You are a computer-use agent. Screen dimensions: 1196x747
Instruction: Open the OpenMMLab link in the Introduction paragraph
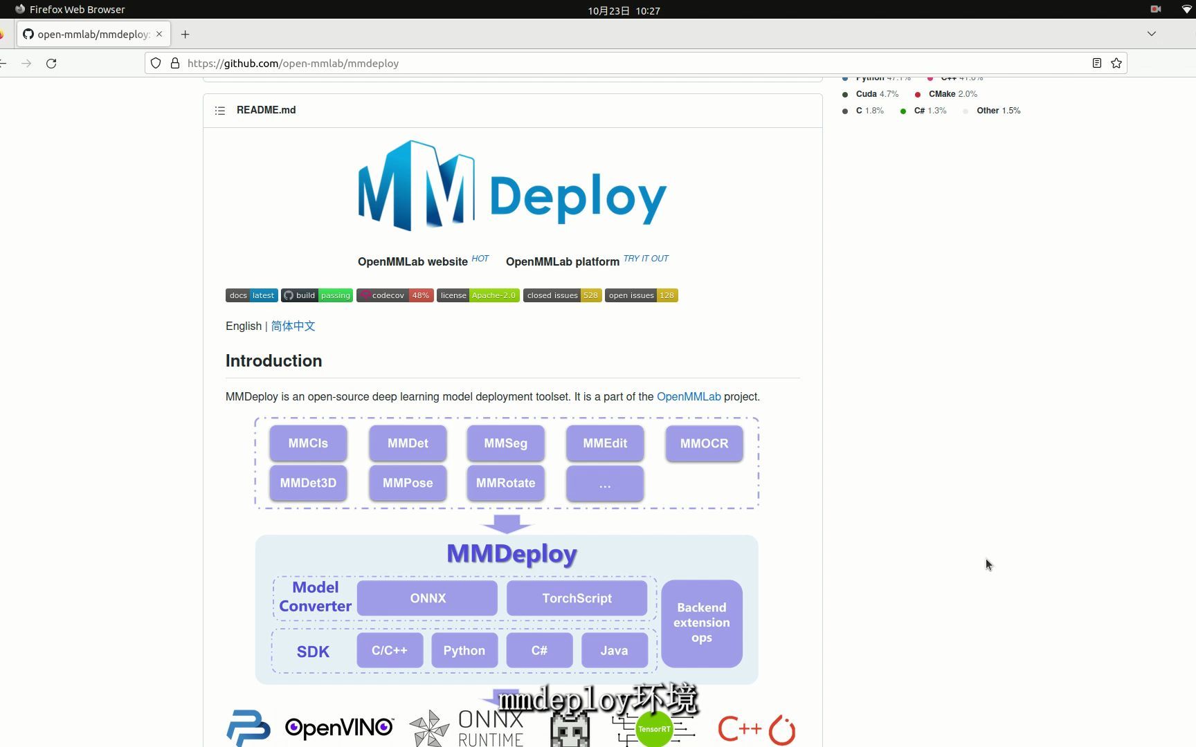(x=689, y=396)
